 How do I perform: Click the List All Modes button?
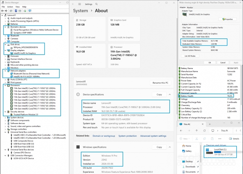point(190,56)
